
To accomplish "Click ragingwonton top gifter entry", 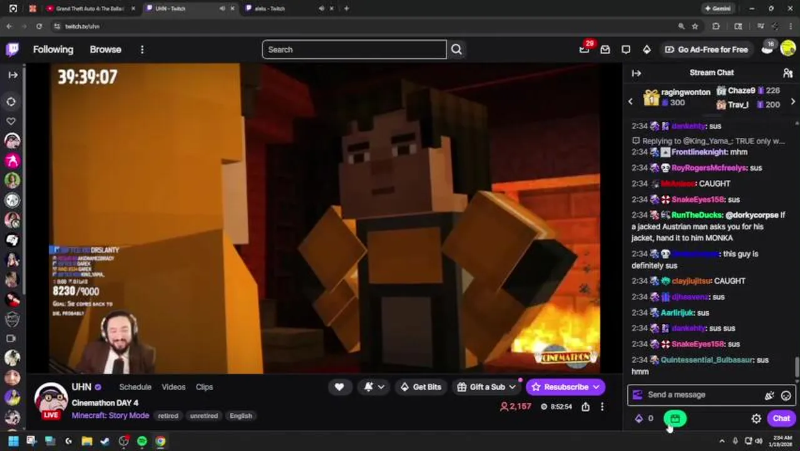I will (x=677, y=97).
